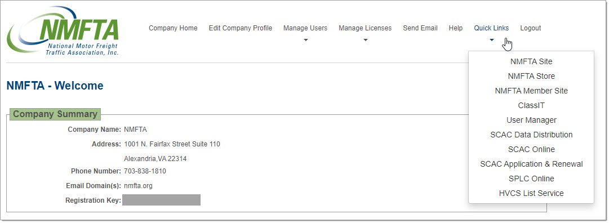Click the address 1001 N. Fairfax Street
Image resolution: width=609 pixels, height=223 pixels.
pyautogui.click(x=172, y=144)
